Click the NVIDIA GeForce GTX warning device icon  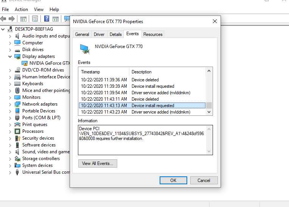(x=25, y=64)
